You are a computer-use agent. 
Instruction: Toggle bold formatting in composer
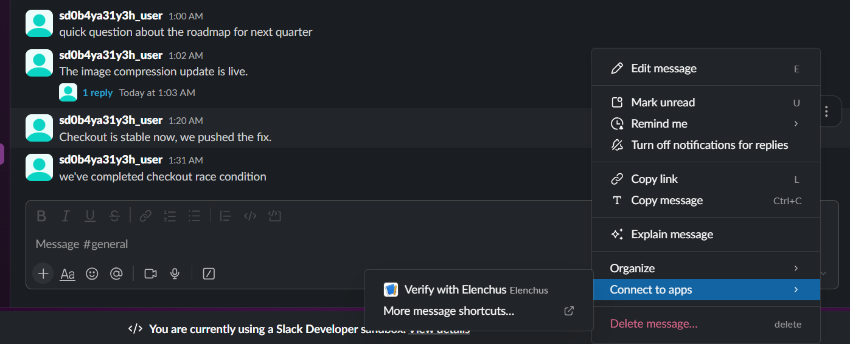click(41, 216)
